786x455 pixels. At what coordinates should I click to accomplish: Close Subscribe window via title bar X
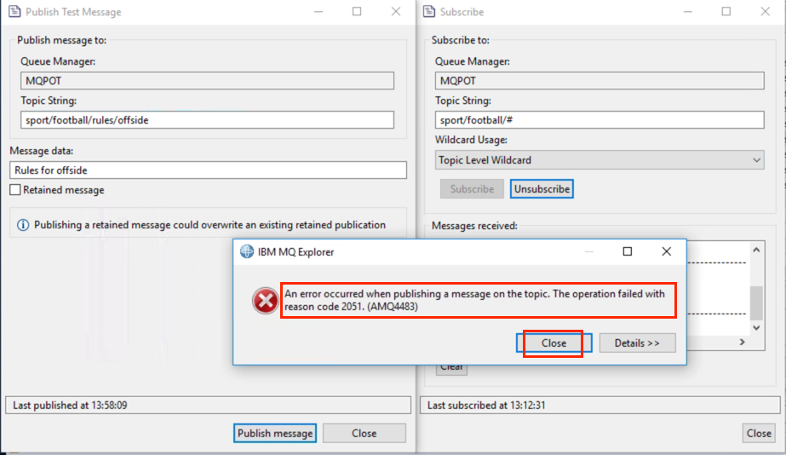click(x=765, y=12)
